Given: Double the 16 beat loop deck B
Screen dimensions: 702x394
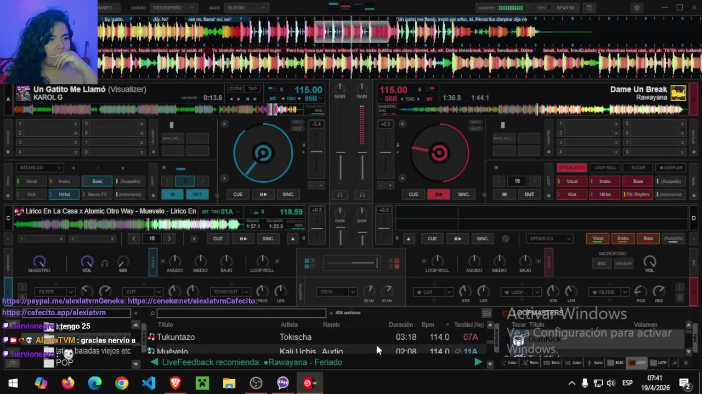Looking at the screenshot, I should point(535,181).
